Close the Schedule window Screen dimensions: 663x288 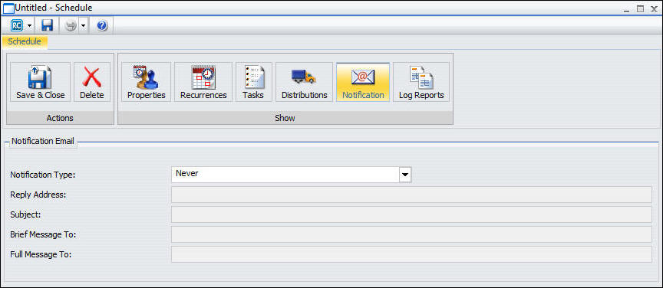(x=654, y=8)
